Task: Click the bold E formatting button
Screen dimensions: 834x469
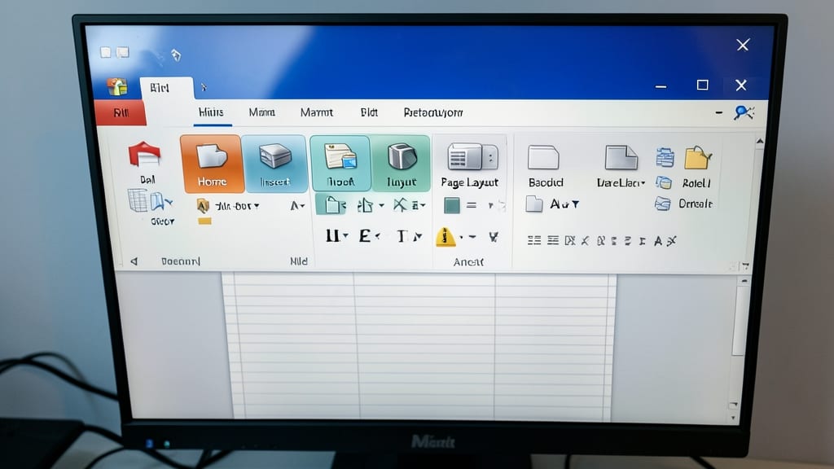Action: (365, 235)
